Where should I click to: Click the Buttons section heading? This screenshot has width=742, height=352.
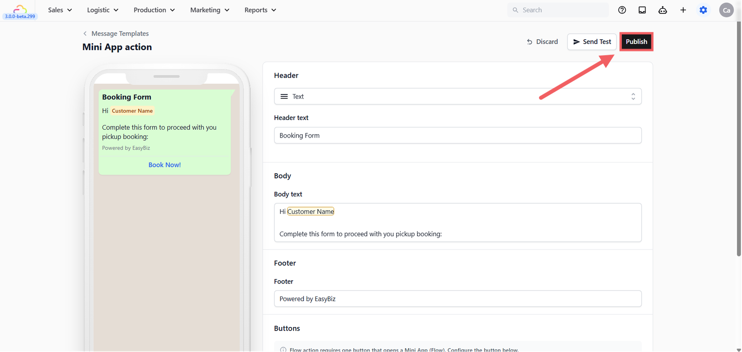click(x=287, y=328)
